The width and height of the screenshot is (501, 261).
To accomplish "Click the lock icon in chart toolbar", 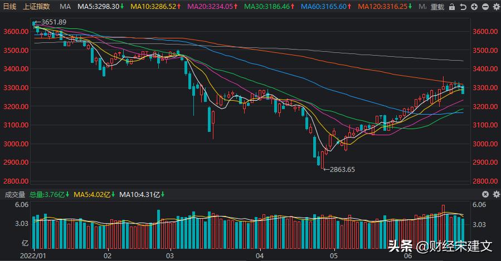I will tap(451, 7).
